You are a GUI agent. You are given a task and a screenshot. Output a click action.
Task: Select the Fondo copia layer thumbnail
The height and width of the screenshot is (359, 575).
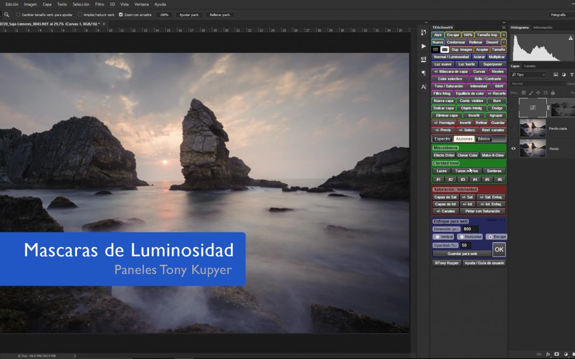point(532,128)
